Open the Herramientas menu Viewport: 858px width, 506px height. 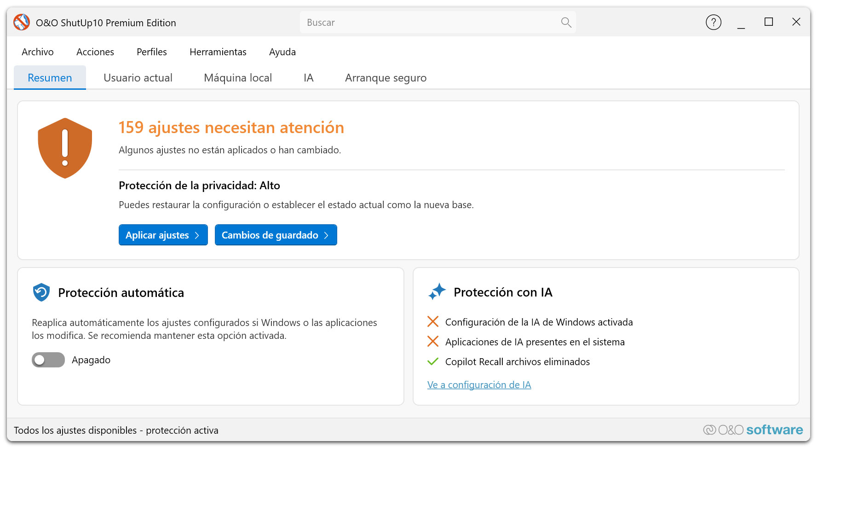tap(218, 52)
